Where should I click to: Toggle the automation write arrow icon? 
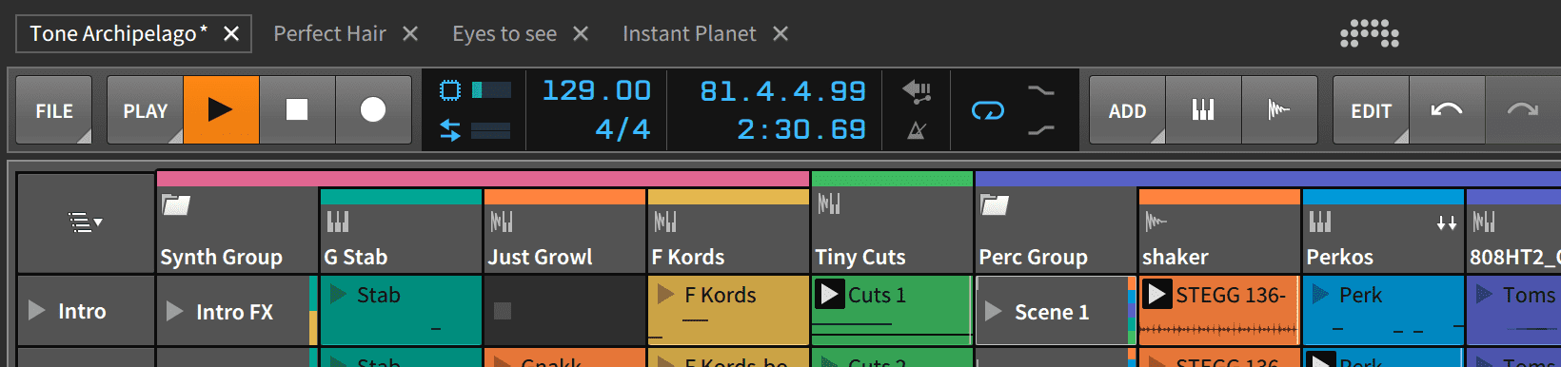[x=917, y=91]
